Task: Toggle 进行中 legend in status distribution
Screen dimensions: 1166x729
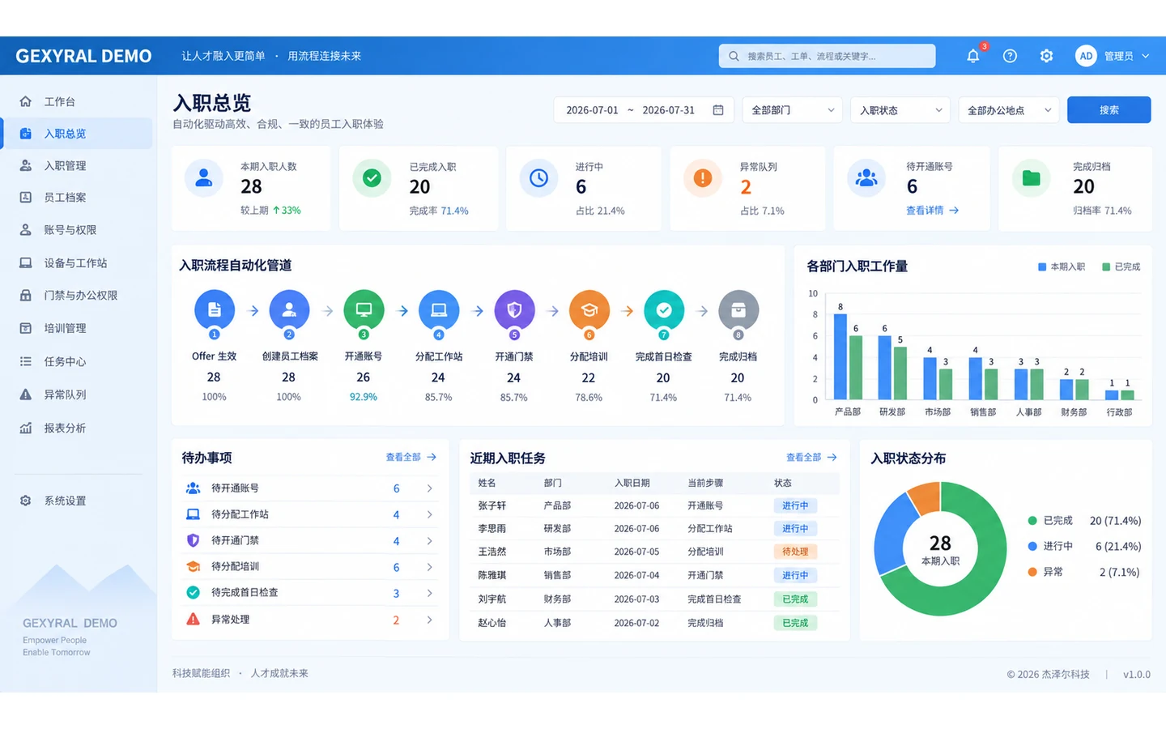Action: click(1050, 547)
